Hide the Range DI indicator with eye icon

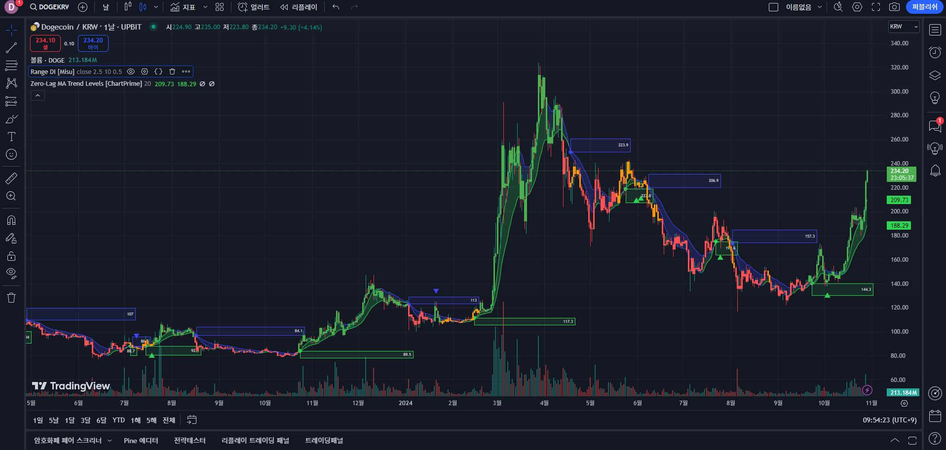131,71
